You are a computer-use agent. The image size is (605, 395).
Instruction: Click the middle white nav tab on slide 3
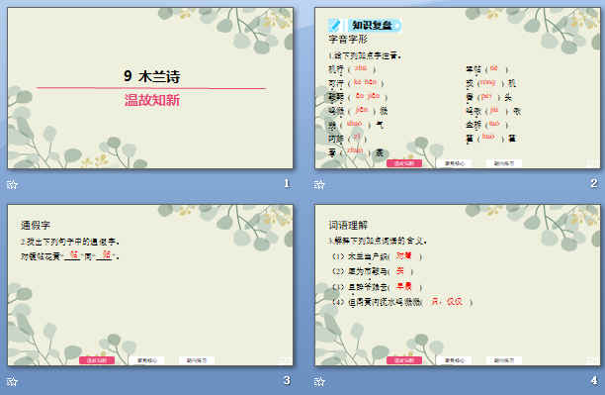(147, 360)
